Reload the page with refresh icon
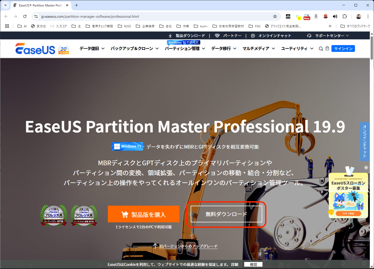 25,16
